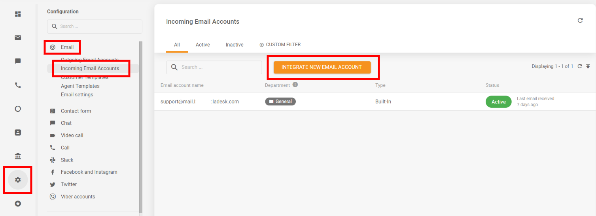Switch to the Inactive tab
The image size is (596, 216).
pyautogui.click(x=235, y=45)
